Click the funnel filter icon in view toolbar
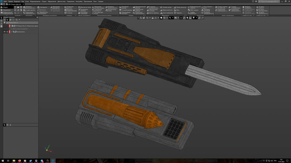 tap(194, 18)
